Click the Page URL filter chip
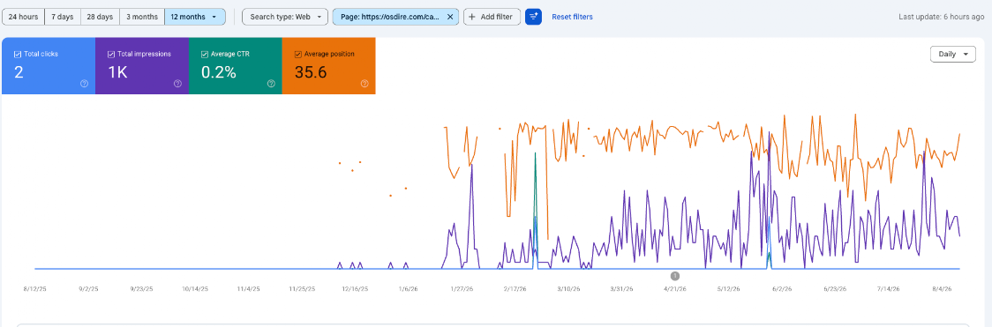Screen dimensions: 992x327 click(390, 17)
